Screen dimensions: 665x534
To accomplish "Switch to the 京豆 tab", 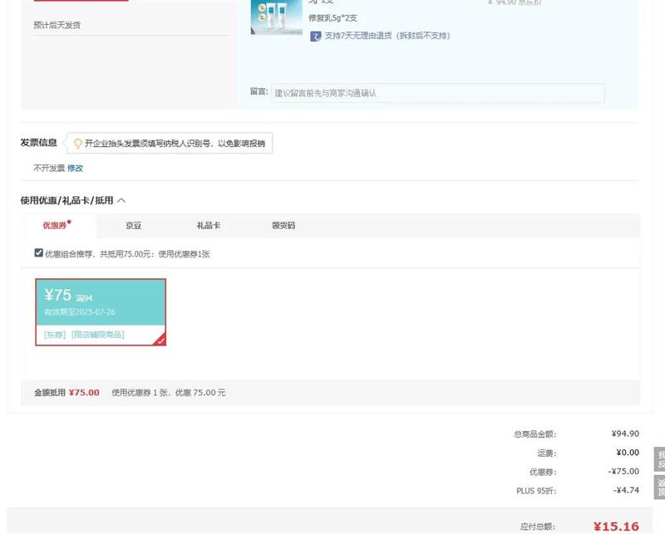I will click(x=134, y=226).
